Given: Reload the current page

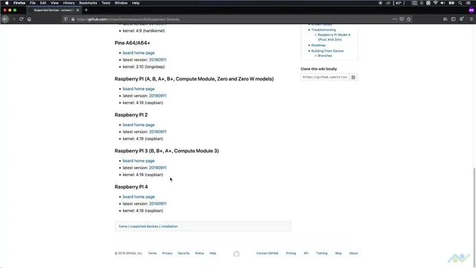Looking at the screenshot, I should tap(21, 19).
